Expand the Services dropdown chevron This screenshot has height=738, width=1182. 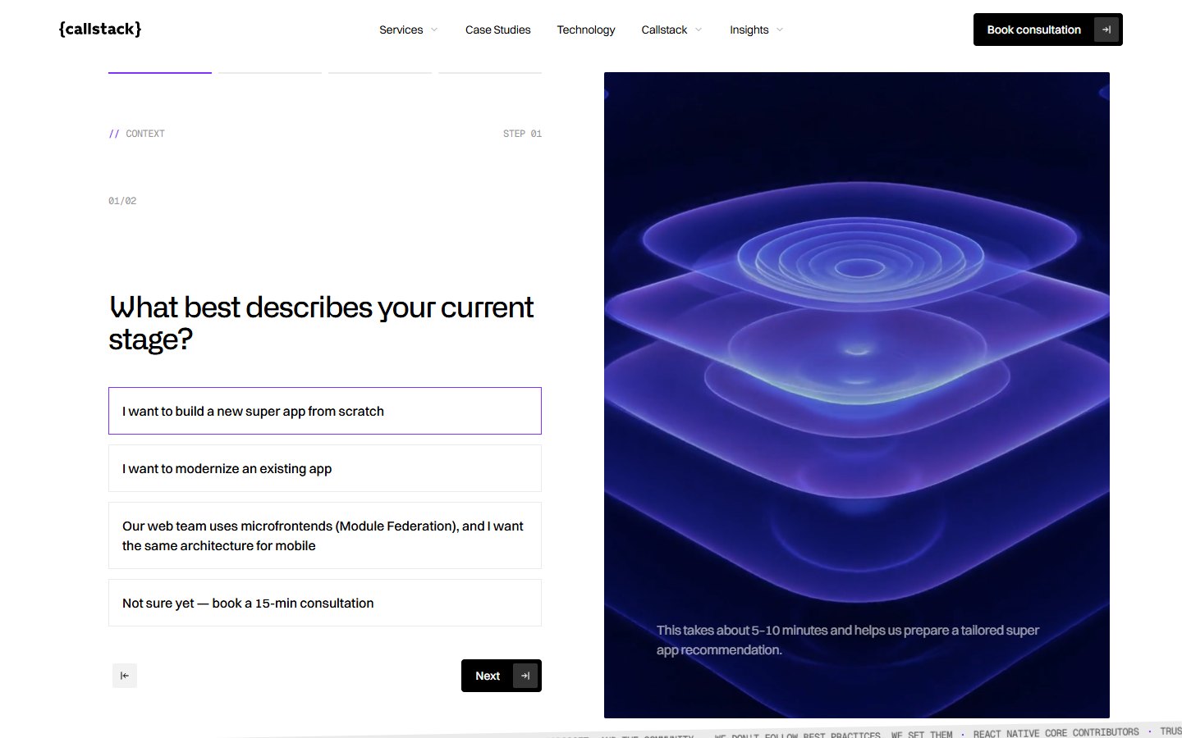pyautogui.click(x=434, y=30)
